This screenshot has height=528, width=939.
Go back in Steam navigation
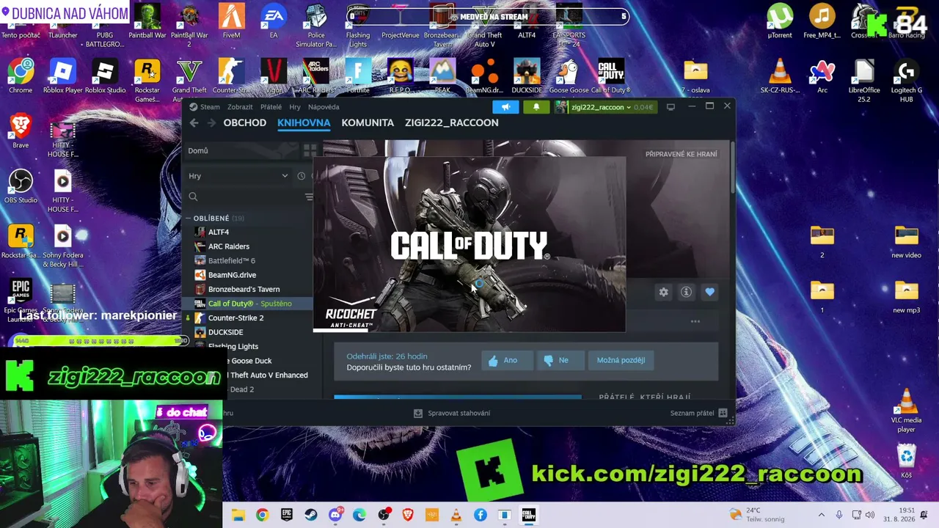click(x=194, y=123)
